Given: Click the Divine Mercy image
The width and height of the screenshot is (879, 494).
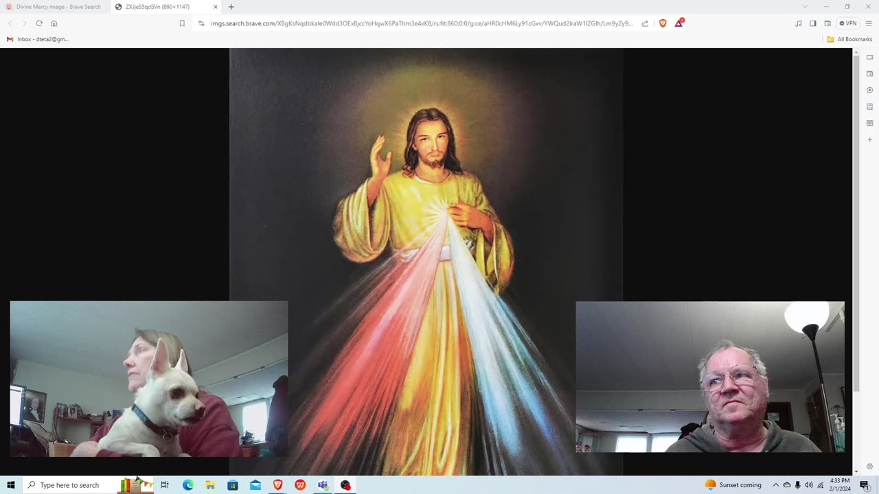Looking at the screenshot, I should pos(426,261).
